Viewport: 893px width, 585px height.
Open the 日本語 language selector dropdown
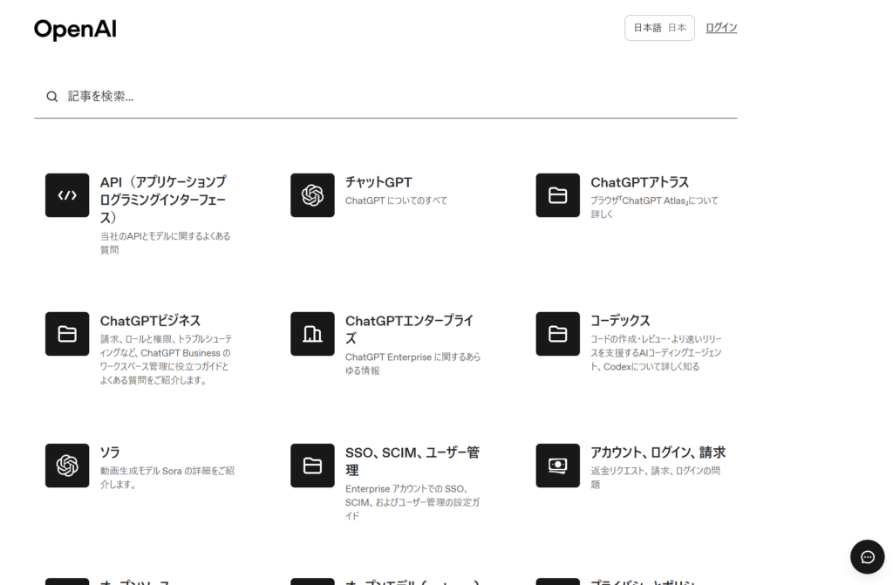coord(659,28)
